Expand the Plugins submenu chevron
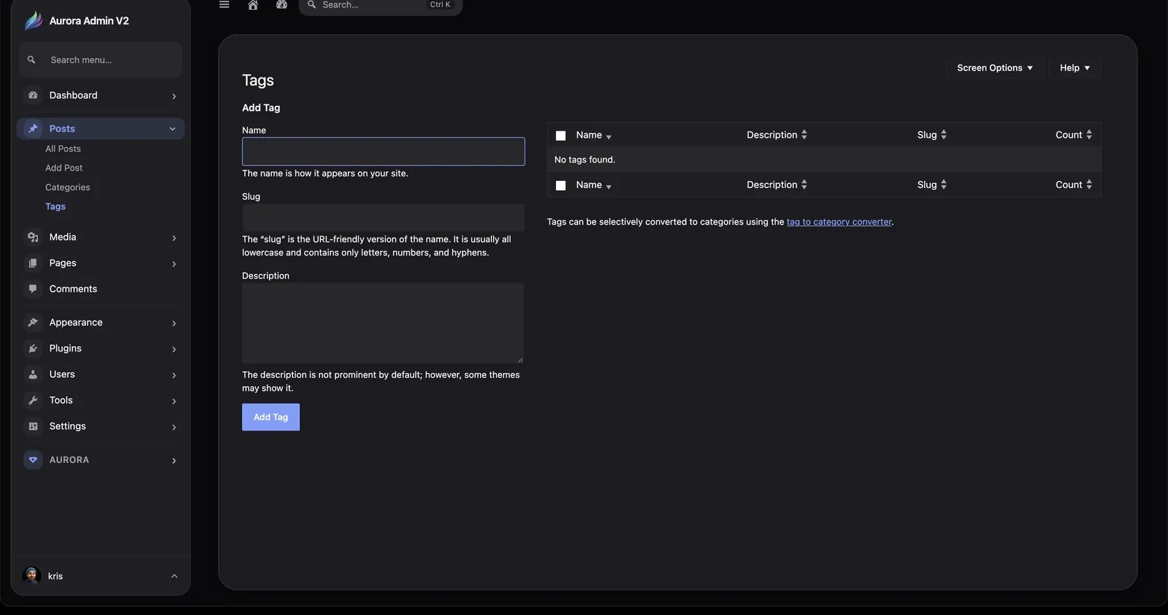This screenshot has height=615, width=1168. (174, 349)
